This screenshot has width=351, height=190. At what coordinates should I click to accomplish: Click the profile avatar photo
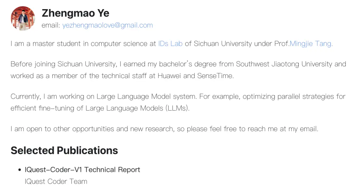pyautogui.click(x=23, y=19)
